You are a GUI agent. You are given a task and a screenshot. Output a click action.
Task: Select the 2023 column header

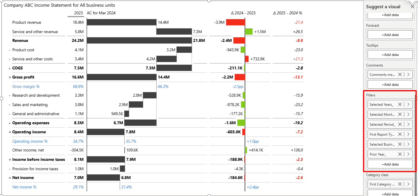click(78, 13)
